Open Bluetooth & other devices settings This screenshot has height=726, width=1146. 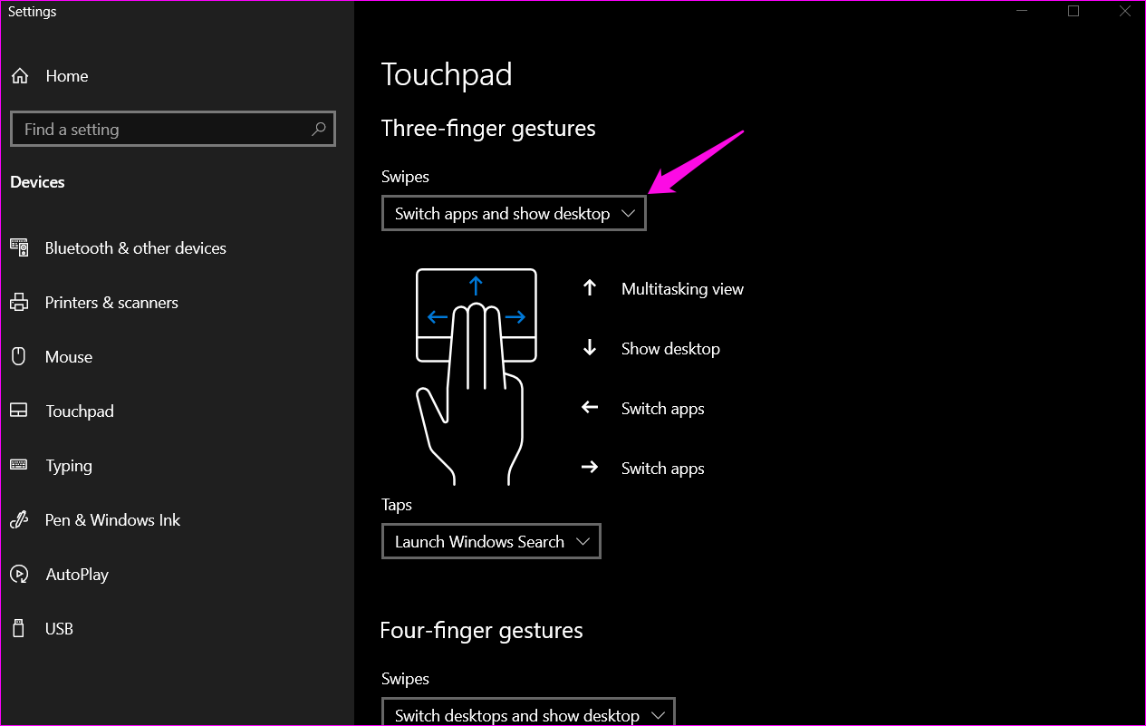(136, 248)
